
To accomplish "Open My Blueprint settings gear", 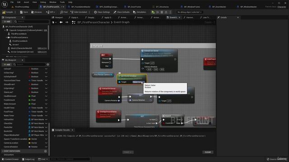I will 48,64.
